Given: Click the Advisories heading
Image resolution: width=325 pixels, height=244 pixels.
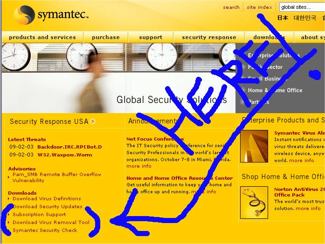Looking at the screenshot, I should (22, 169).
